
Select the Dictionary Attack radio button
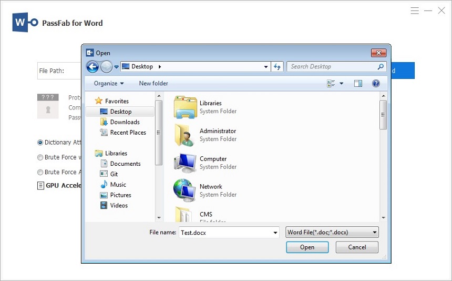(40, 143)
